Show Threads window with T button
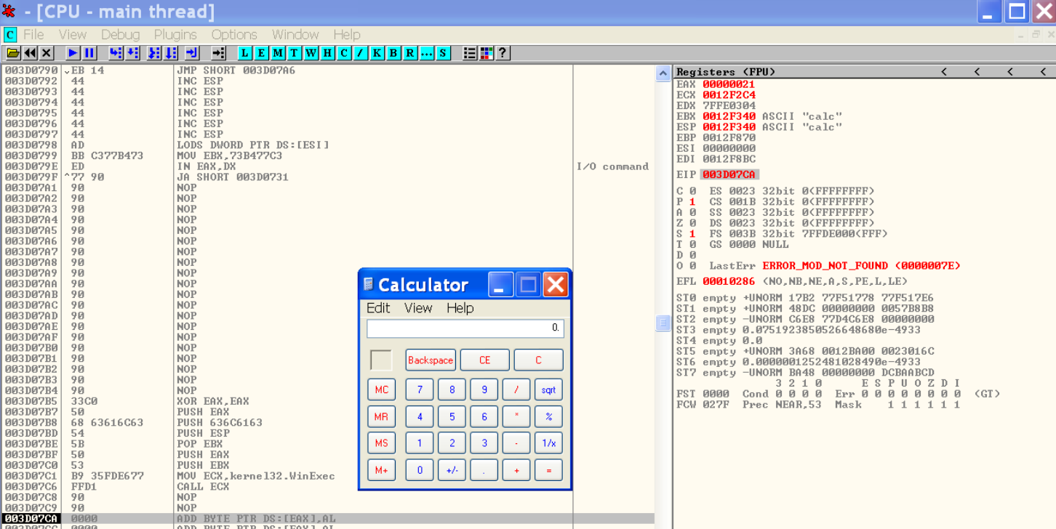 click(x=295, y=53)
